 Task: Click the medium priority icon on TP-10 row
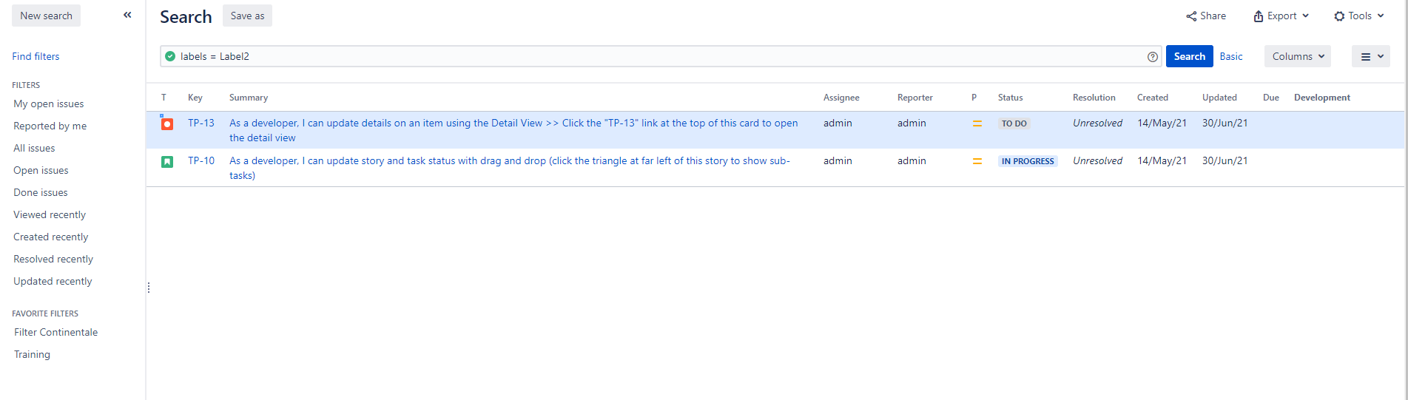point(977,161)
